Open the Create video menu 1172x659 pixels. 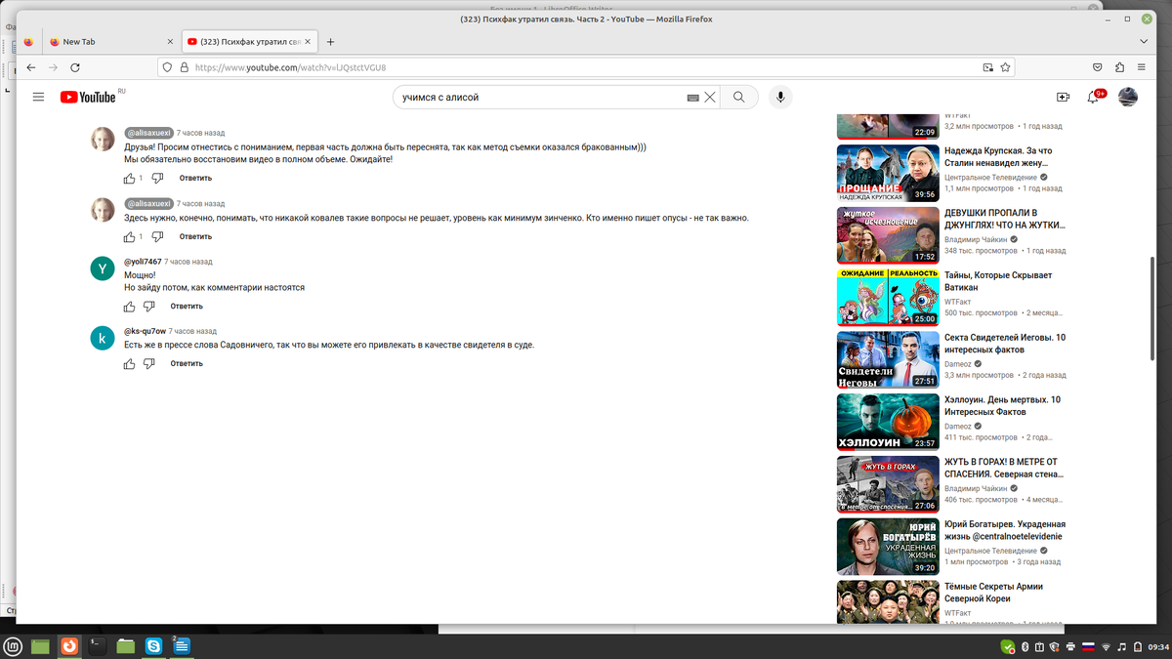pyautogui.click(x=1063, y=97)
